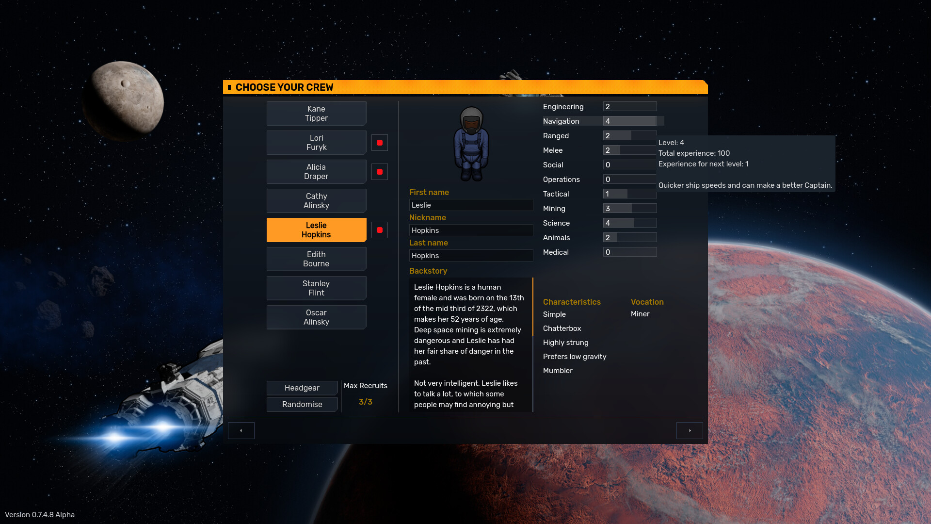Select crew member Oscar Alinsky
This screenshot has width=931, height=524.
pyautogui.click(x=316, y=317)
